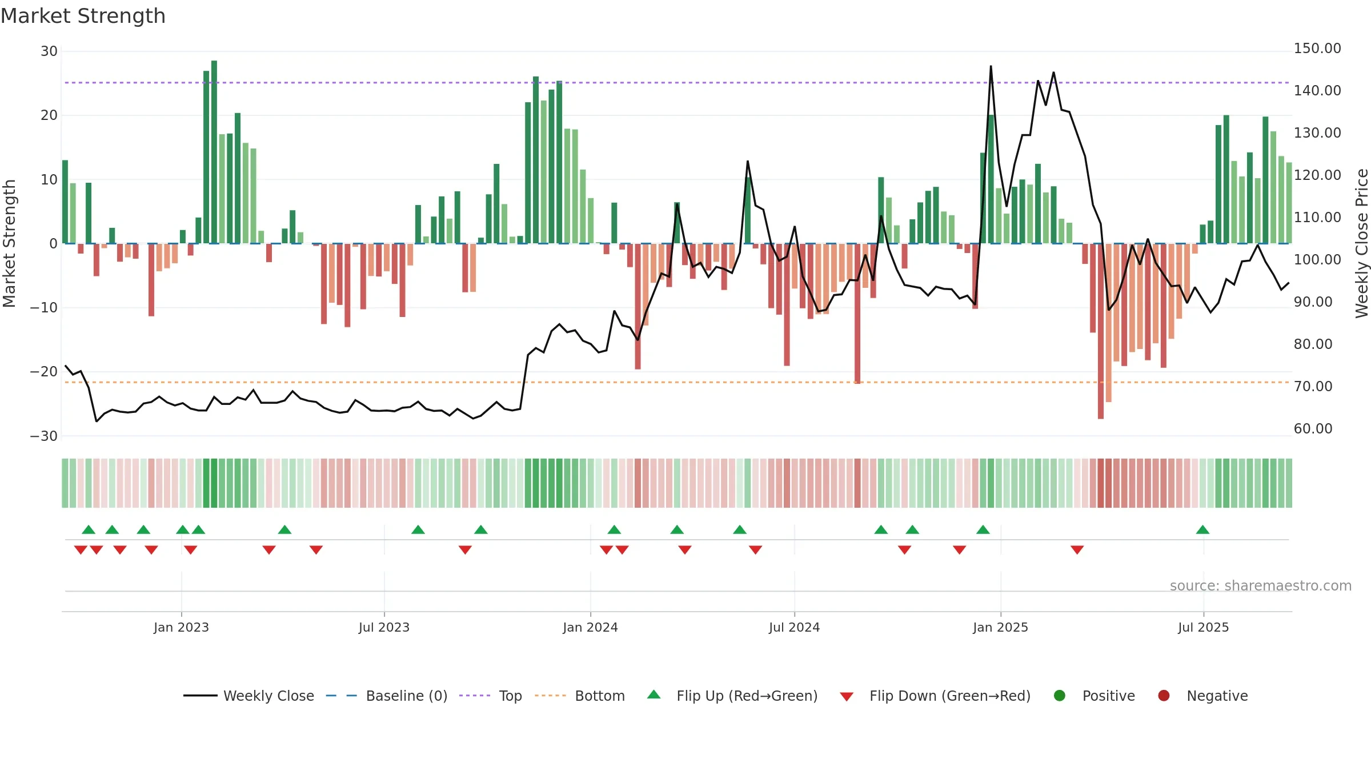Viewport: 1371px width, 771px height.
Task: Click the rotated Market Strength left axis title
Action: tap(10, 243)
